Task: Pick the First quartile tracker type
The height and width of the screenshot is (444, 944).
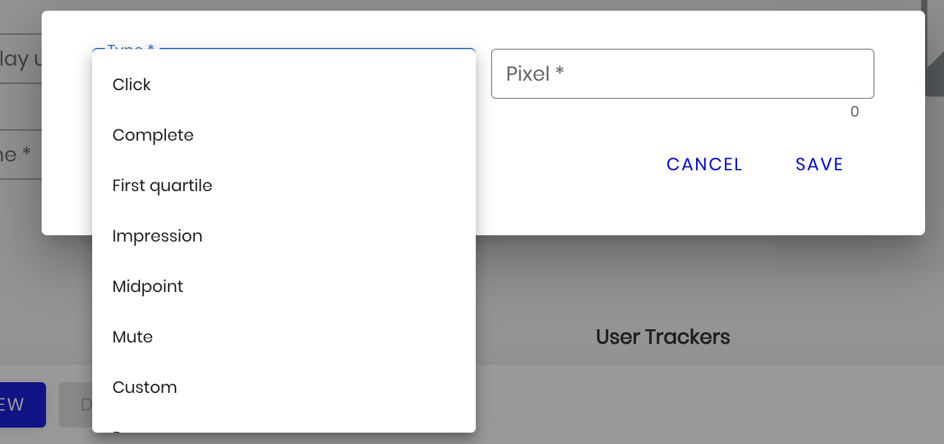Action: (x=162, y=185)
